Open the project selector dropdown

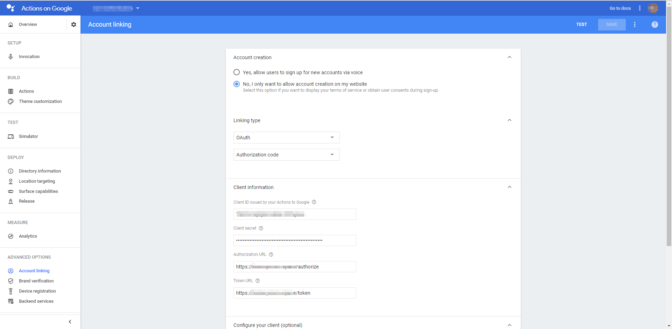pos(116,8)
